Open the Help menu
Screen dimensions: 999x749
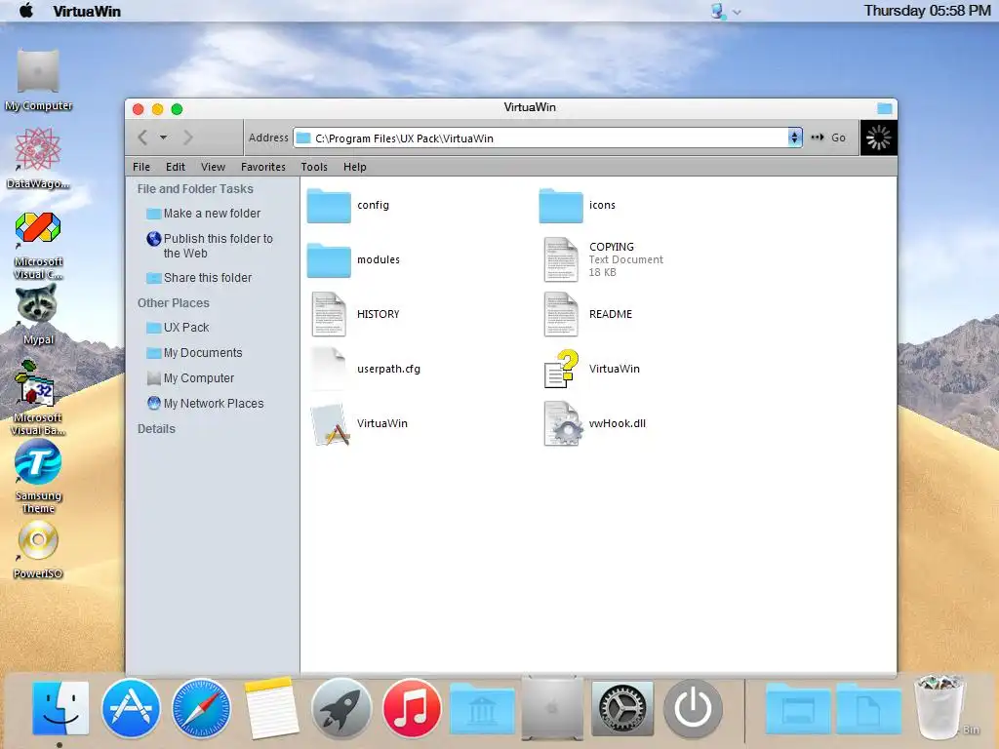(355, 167)
